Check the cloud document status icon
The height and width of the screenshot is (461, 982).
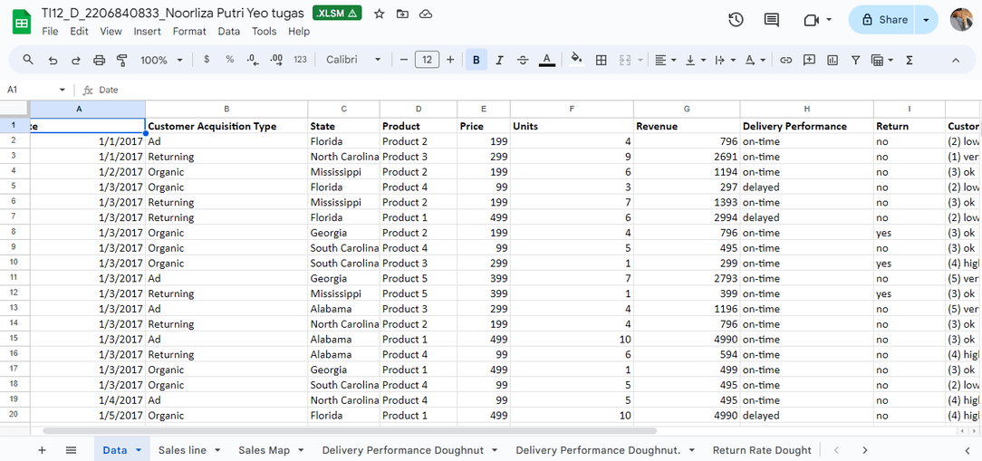426,14
